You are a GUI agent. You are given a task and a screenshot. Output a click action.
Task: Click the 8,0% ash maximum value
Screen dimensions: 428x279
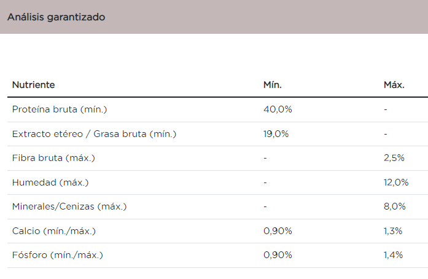[395, 206]
